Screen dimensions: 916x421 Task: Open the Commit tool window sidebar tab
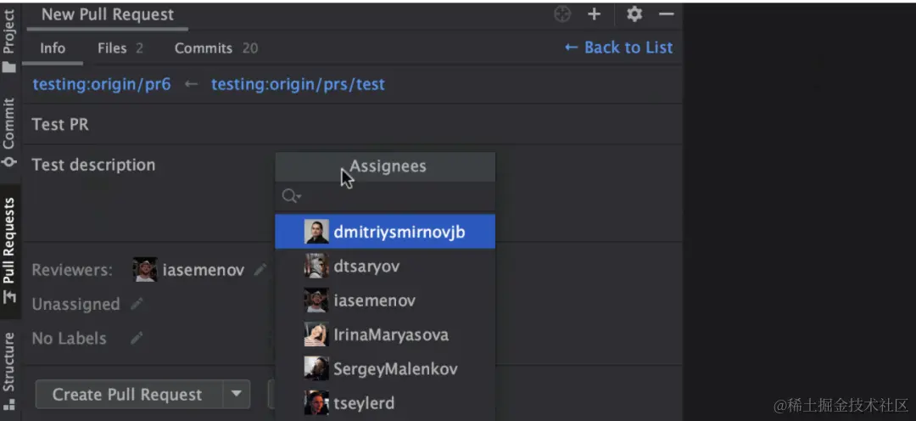tap(9, 132)
